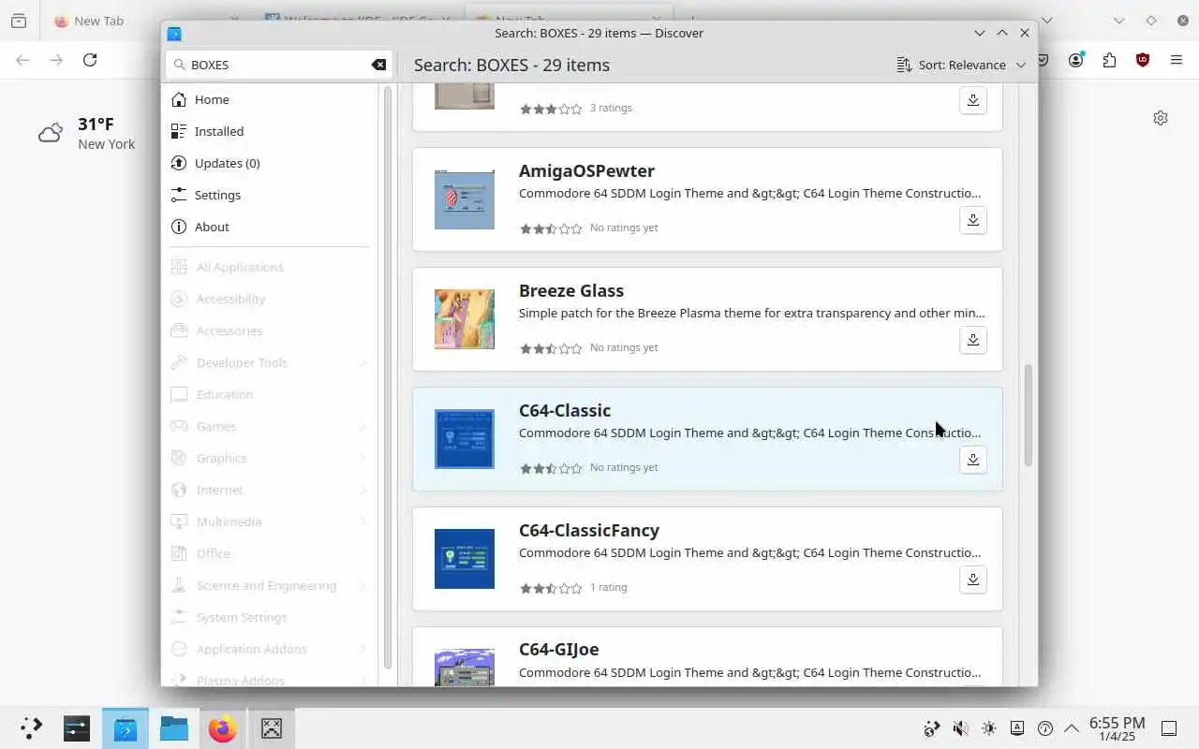Install C64-Classic via download icon

pos(973,460)
